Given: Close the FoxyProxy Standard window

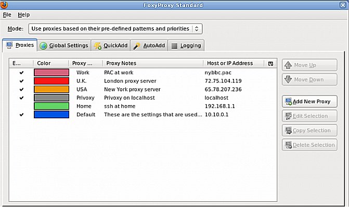Looking at the screenshot, I should click(x=343, y=5).
